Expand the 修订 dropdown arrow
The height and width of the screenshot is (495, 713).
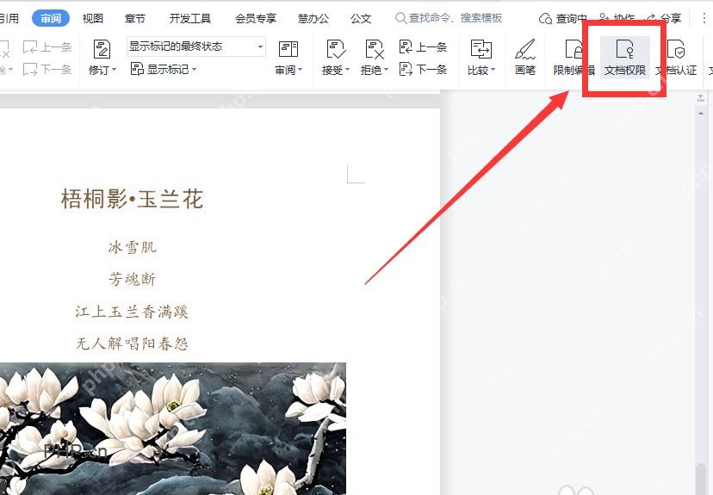(x=115, y=70)
